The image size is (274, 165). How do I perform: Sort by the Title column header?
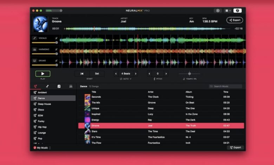[x=94, y=92]
